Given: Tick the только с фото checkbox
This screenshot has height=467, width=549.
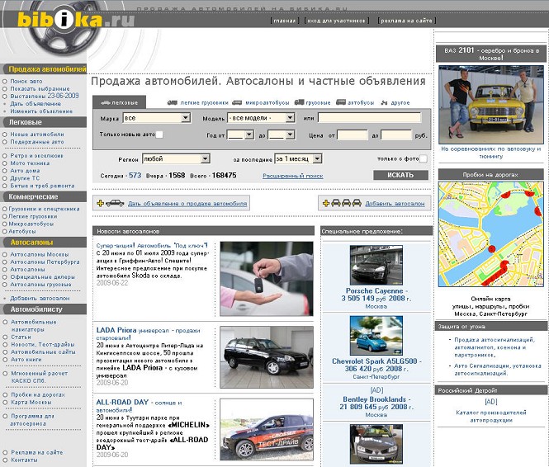Looking at the screenshot, I should (423, 158).
